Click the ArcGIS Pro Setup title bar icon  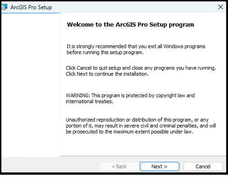point(4,7)
